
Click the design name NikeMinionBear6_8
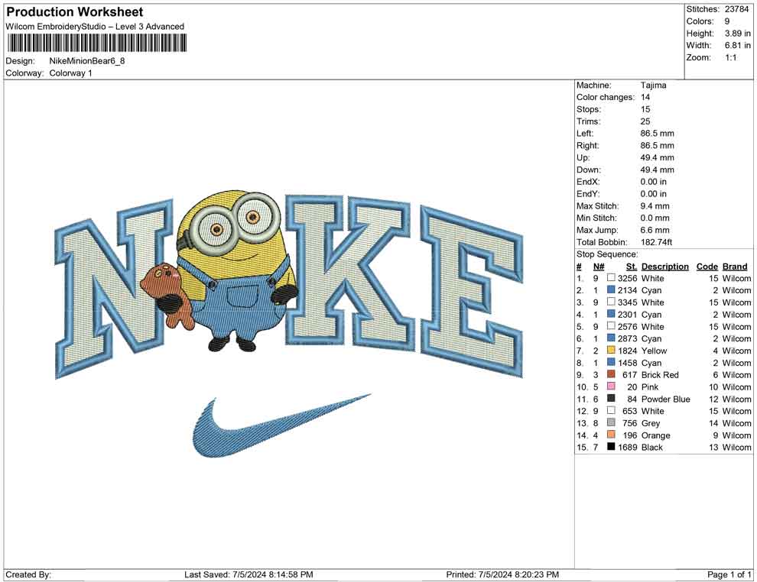(87, 61)
